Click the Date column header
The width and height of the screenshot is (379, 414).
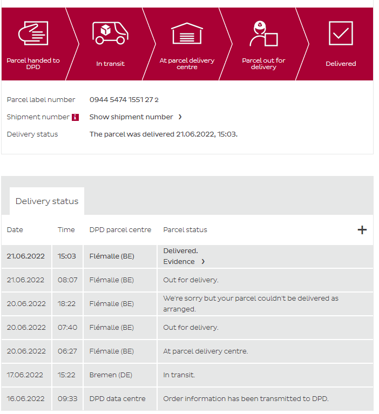tap(15, 230)
